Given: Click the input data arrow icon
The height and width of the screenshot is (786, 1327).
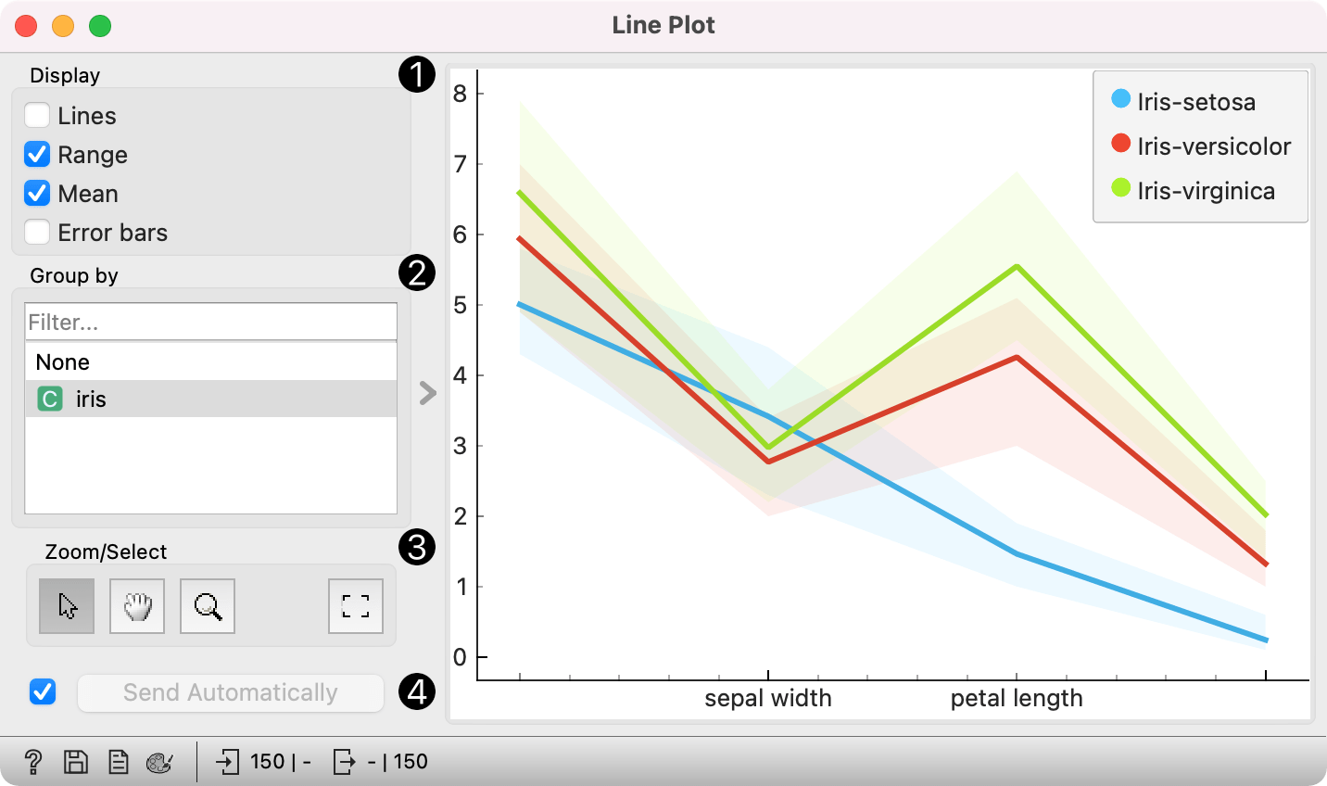Looking at the screenshot, I should pyautogui.click(x=227, y=762).
